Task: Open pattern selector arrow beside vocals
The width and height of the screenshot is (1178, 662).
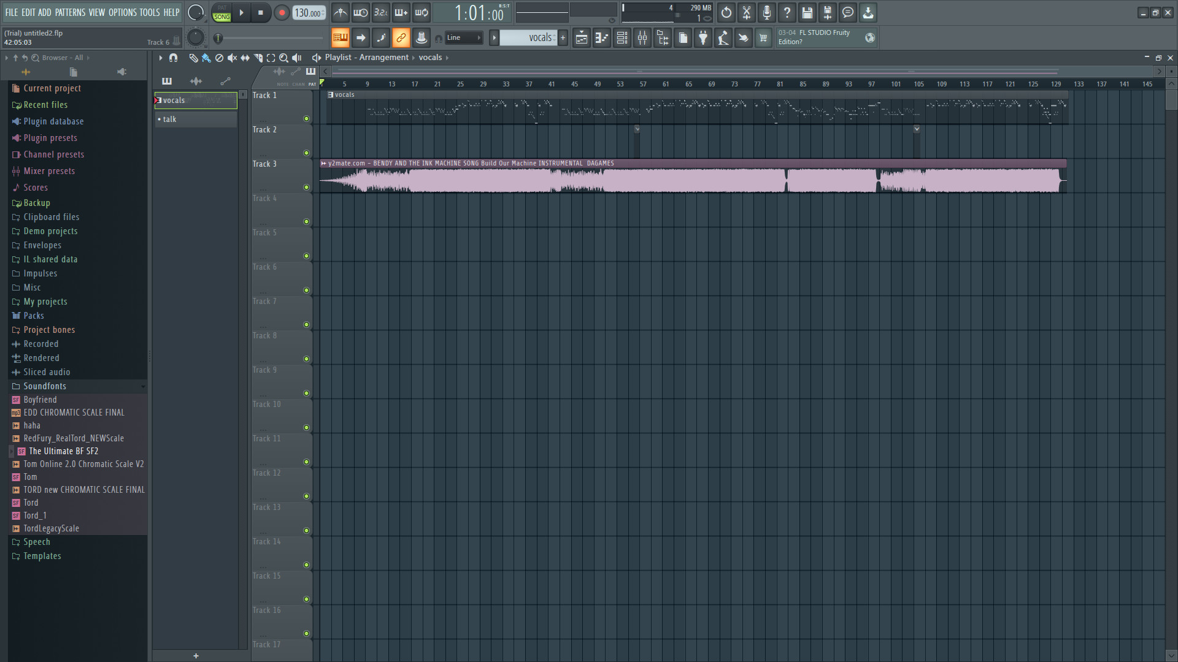Action: tap(494, 37)
